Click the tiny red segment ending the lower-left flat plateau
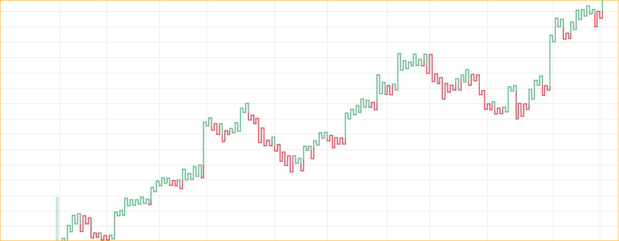The image size is (619, 241). coord(150,201)
